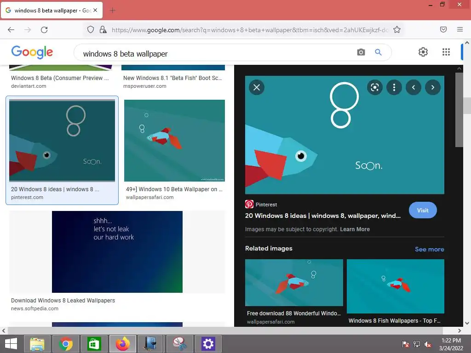Click the network tray icon

tap(417, 344)
